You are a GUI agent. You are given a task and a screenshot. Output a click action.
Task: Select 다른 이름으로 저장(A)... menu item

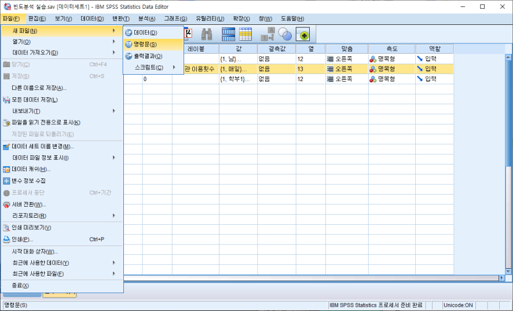62,87
